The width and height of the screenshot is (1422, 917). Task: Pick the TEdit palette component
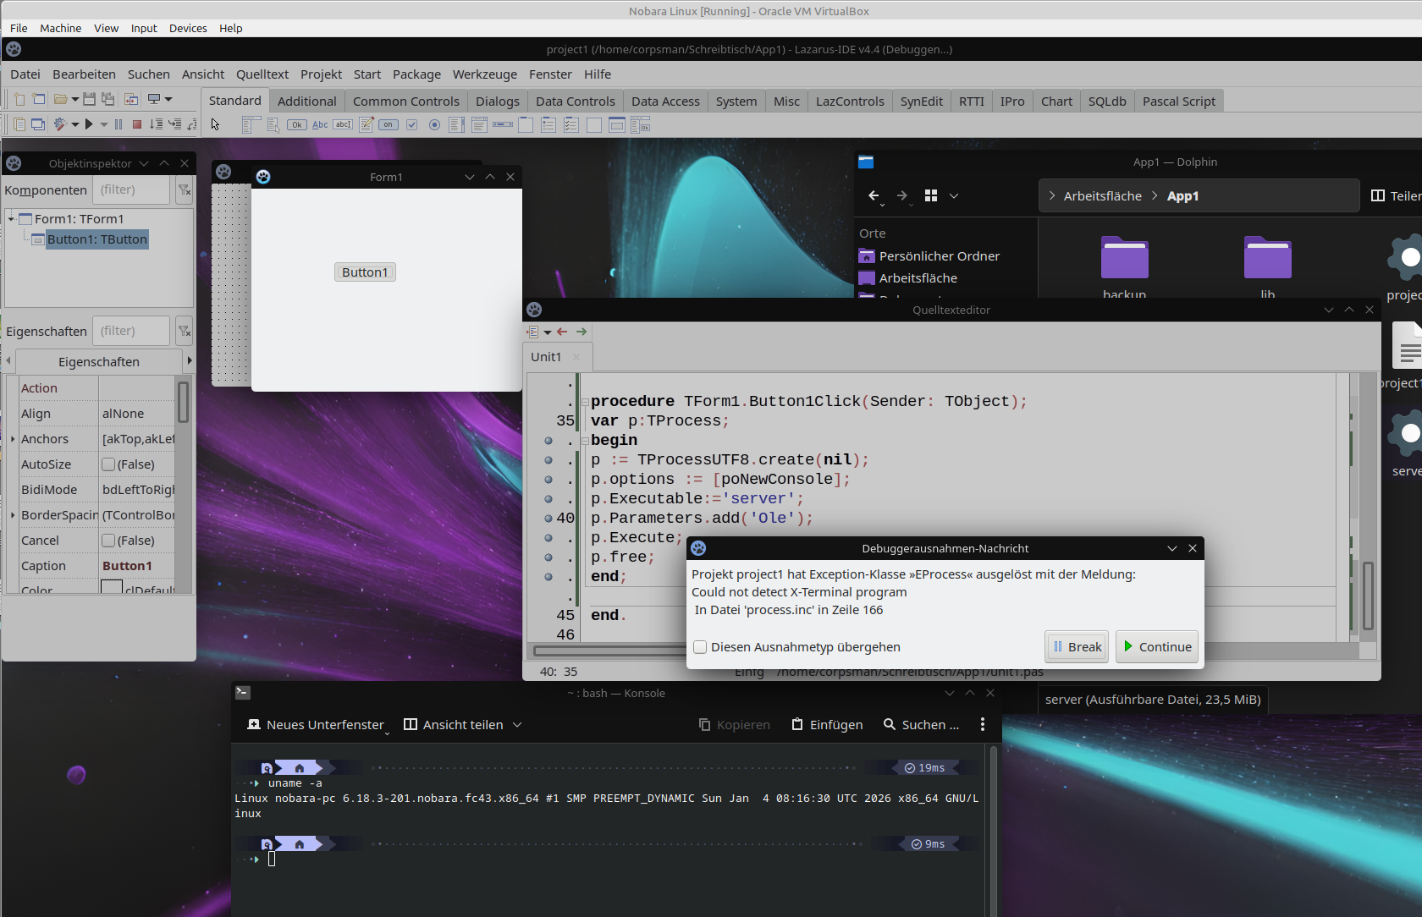tap(343, 125)
